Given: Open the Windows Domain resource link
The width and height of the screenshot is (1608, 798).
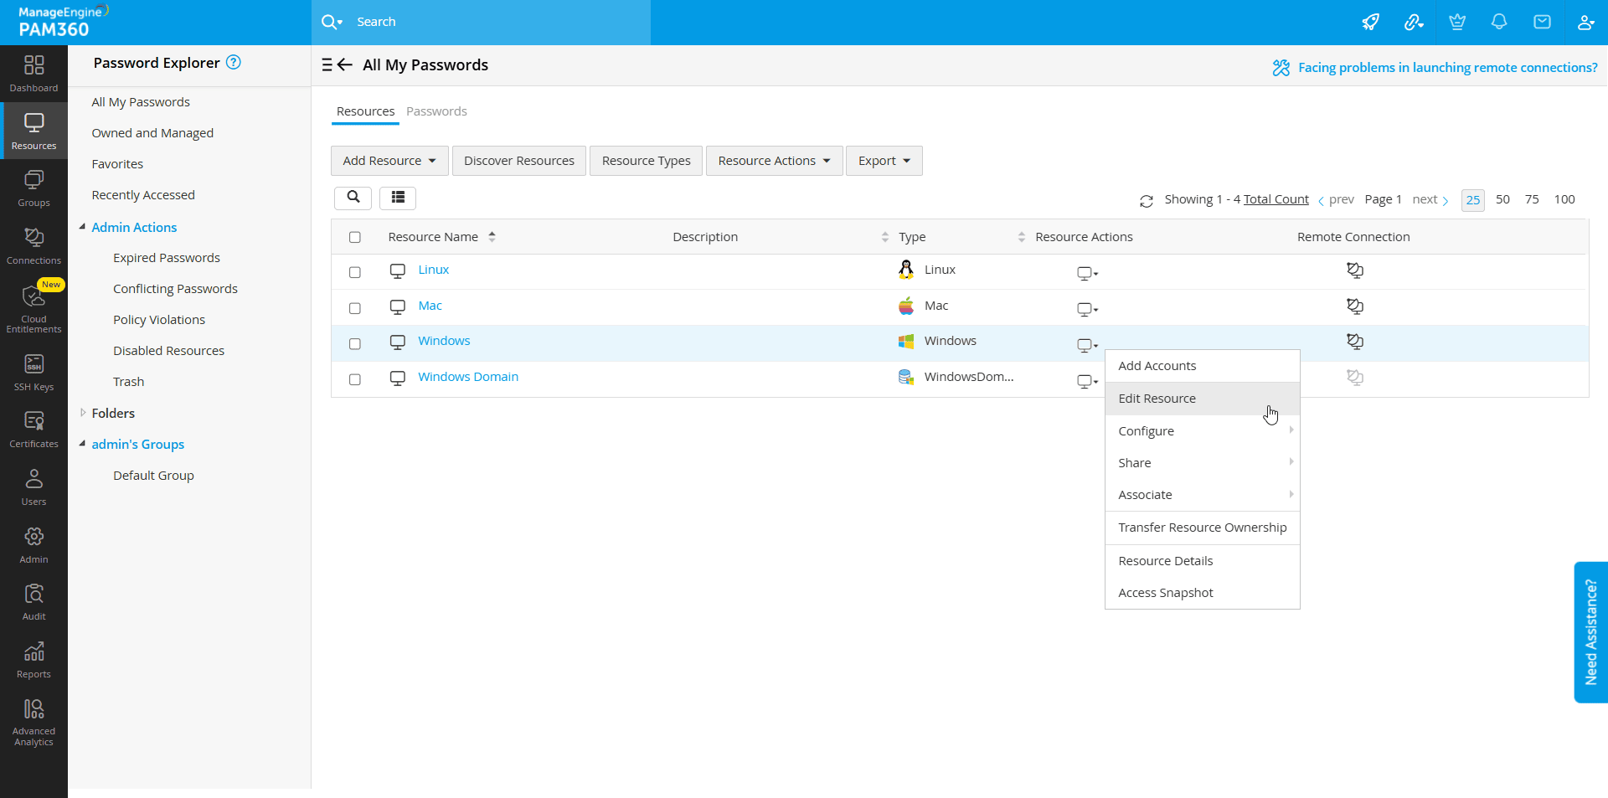Looking at the screenshot, I should pos(468,377).
